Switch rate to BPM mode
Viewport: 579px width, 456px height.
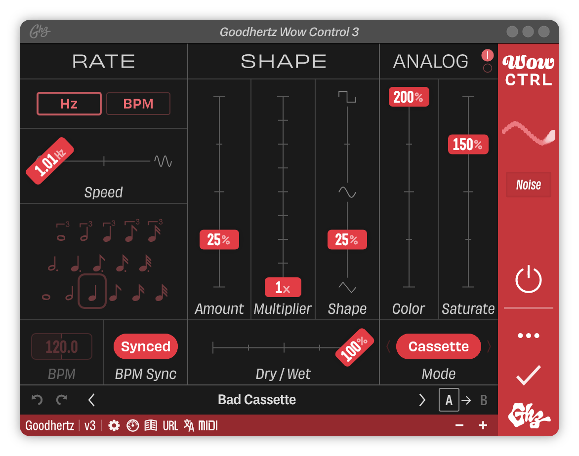[138, 104]
